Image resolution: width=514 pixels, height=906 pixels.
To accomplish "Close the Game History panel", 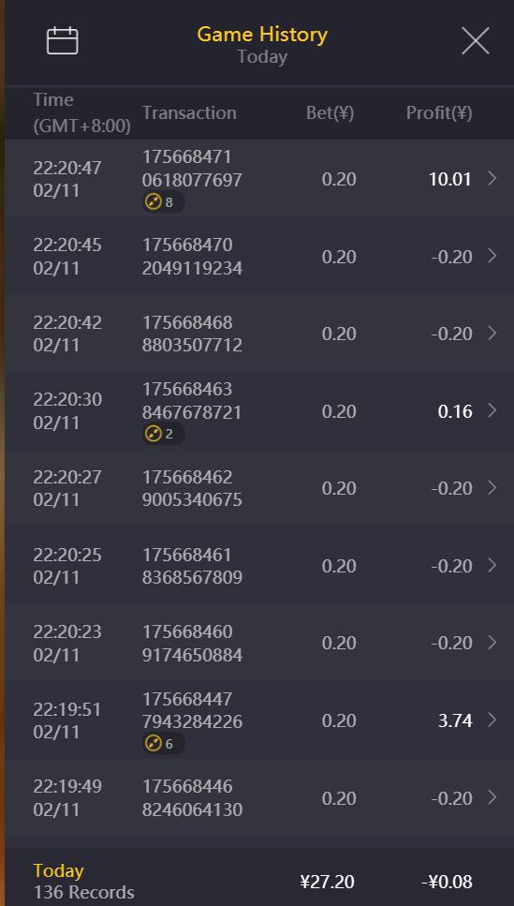I will pyautogui.click(x=476, y=41).
